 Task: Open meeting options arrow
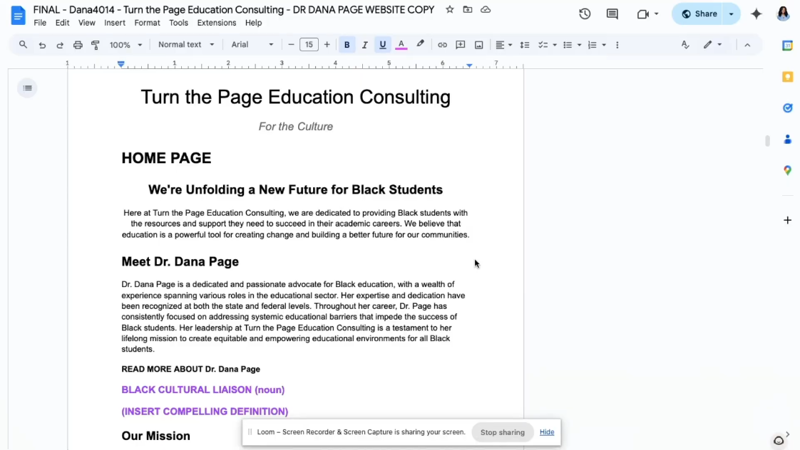pos(657,14)
